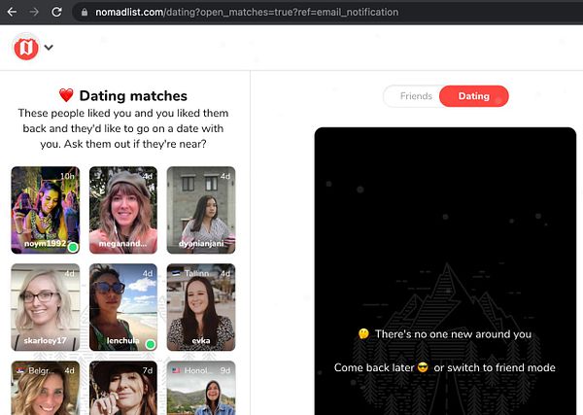This screenshot has width=583, height=415.
Task: Open match dyanianjani profile card
Action: (201, 210)
